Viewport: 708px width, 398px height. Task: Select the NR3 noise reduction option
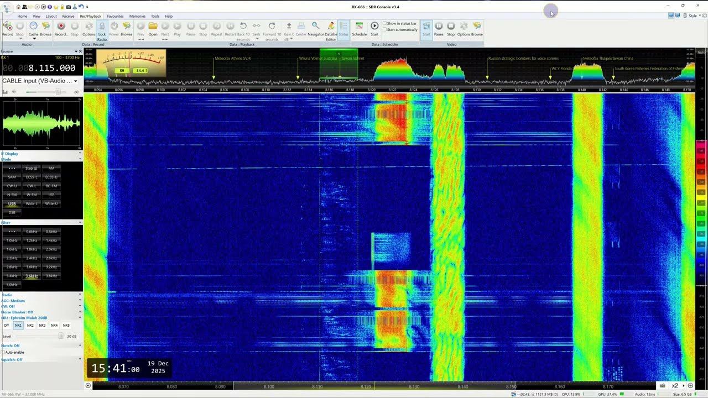coord(42,326)
